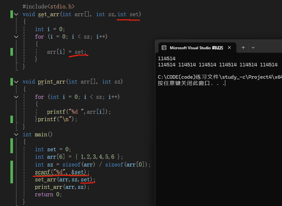Image resolution: width=282 pixels, height=206 pixels.
Task: Click the 'int main()' signature
Action: 38,134
